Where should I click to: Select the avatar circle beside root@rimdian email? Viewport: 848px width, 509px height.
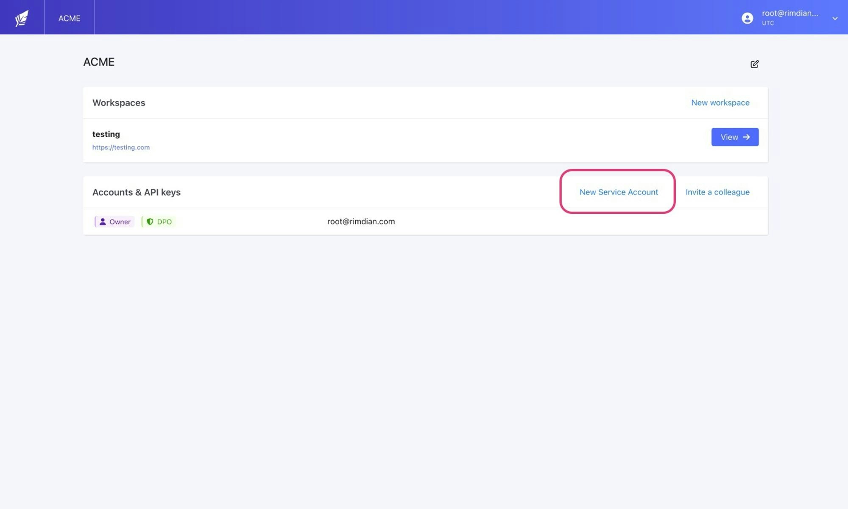click(x=748, y=18)
